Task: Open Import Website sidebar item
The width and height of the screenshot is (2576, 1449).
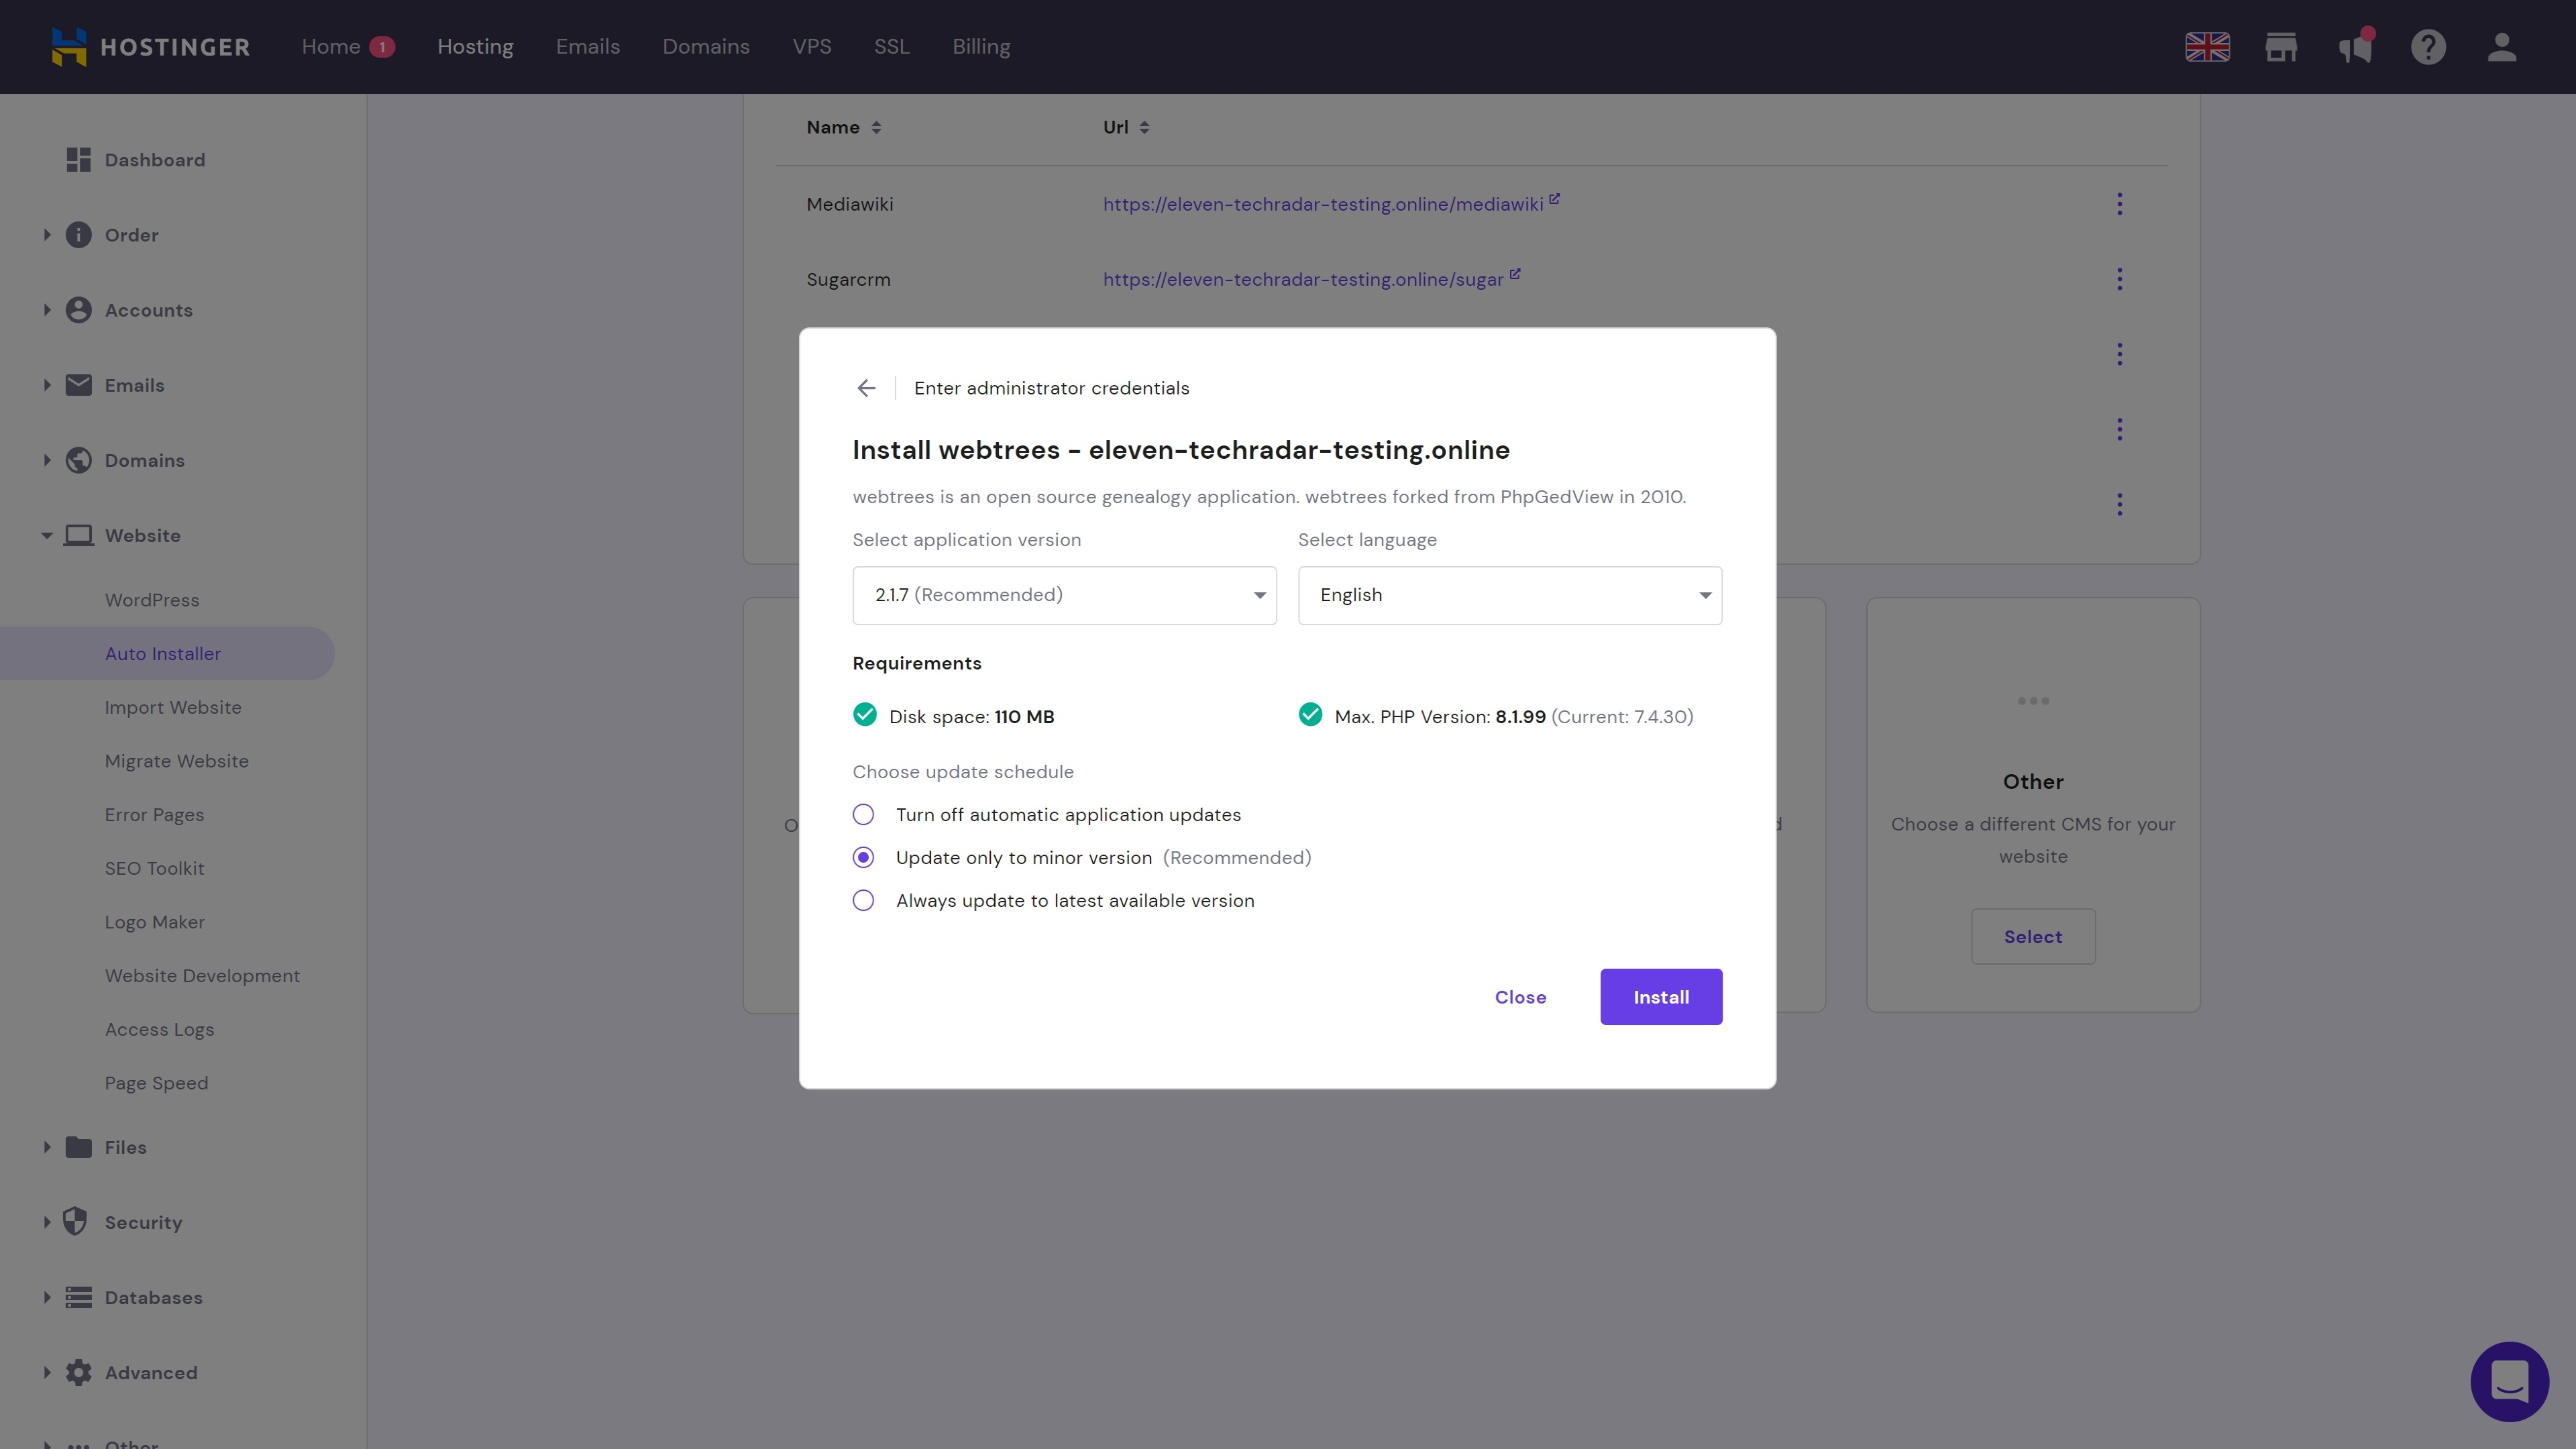Action: (173, 708)
